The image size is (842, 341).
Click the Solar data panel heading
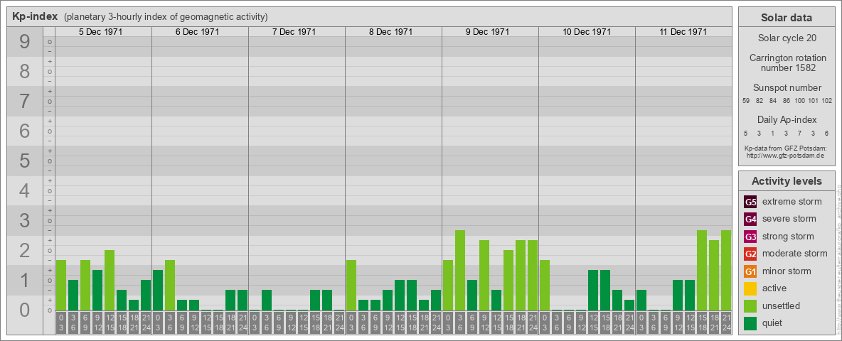click(787, 18)
